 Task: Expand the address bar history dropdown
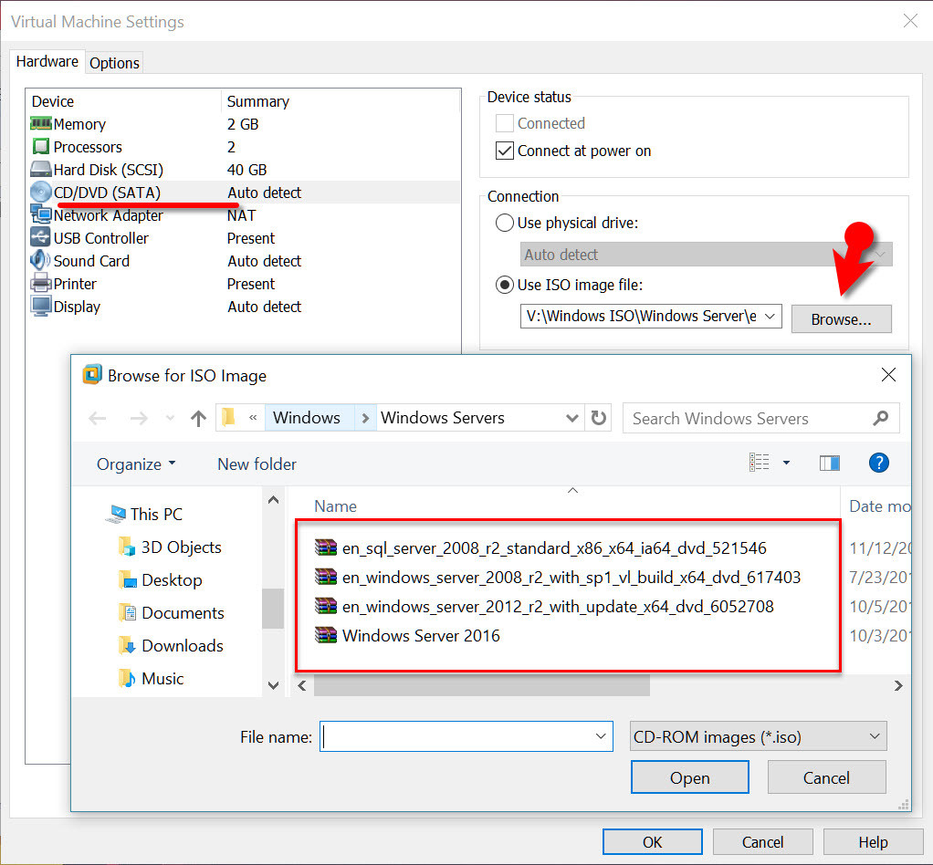(572, 418)
